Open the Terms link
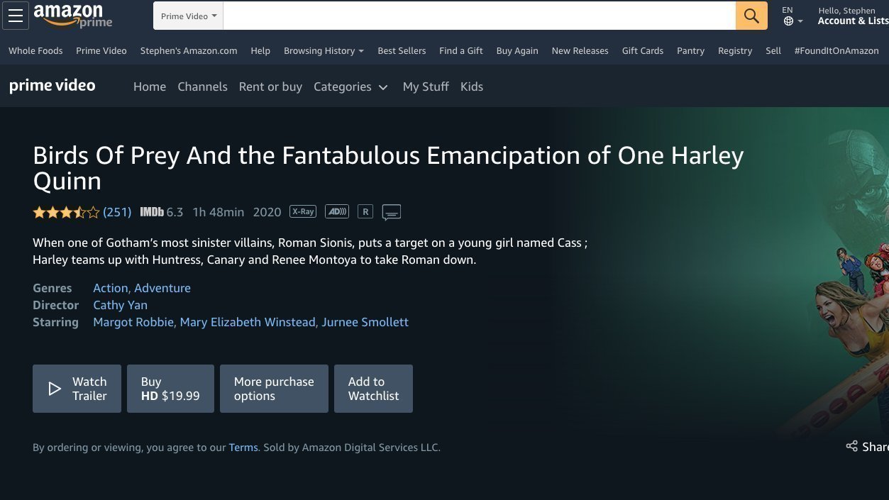This screenshot has width=889, height=500. (x=243, y=447)
